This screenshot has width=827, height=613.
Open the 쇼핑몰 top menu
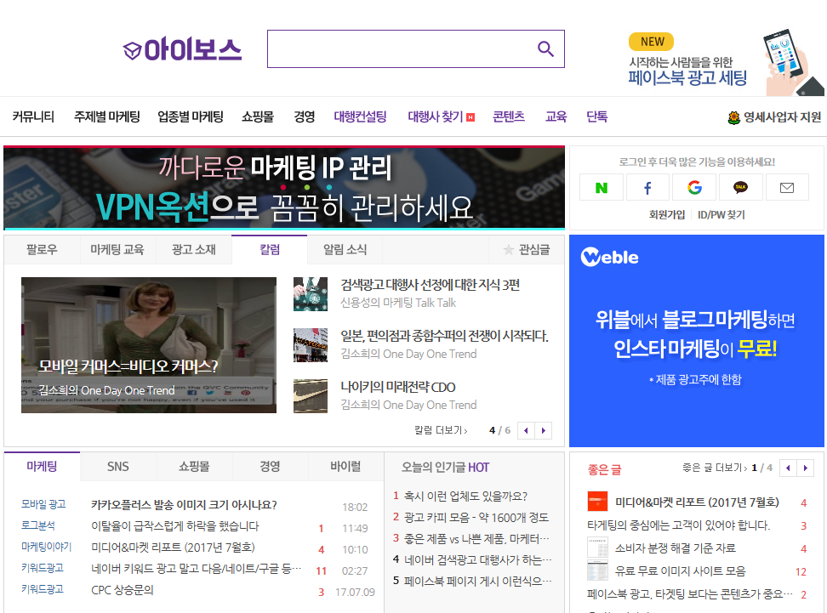pyautogui.click(x=258, y=116)
